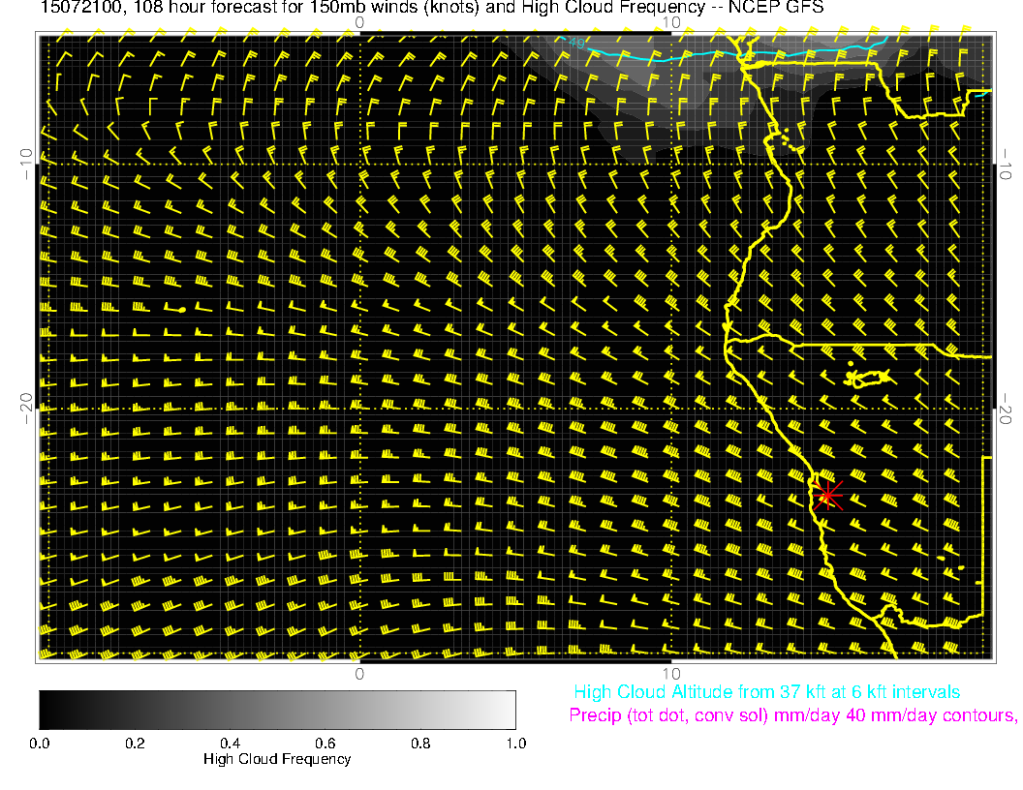Select the island outline east of the coastline
Screen dimensions: 1023x790
(867, 377)
